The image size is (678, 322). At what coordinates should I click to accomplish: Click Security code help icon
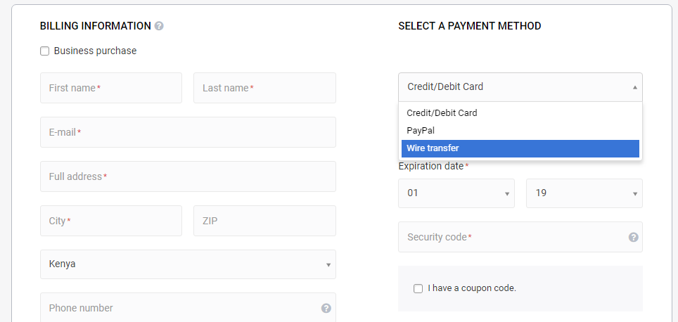pyautogui.click(x=633, y=237)
